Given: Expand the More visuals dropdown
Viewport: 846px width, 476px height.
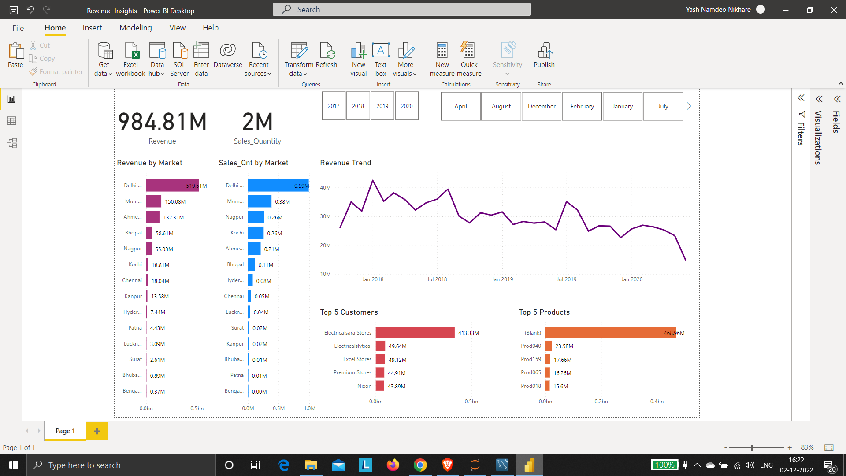Looking at the screenshot, I should 405,58.
